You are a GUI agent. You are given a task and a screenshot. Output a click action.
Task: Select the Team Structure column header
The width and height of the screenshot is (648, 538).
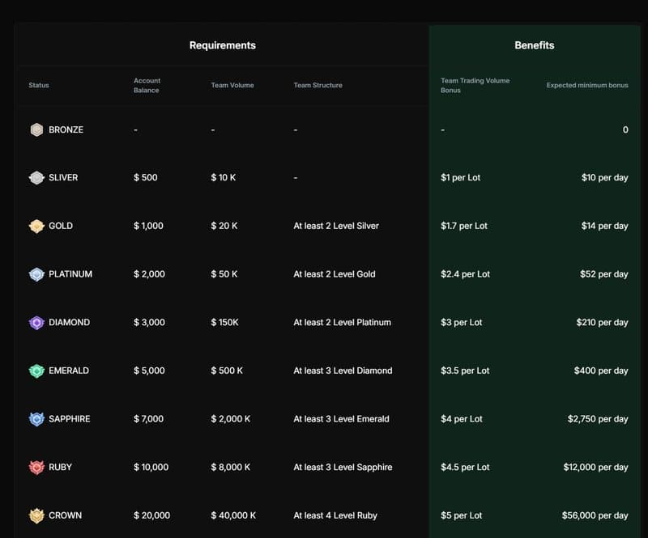tap(318, 86)
